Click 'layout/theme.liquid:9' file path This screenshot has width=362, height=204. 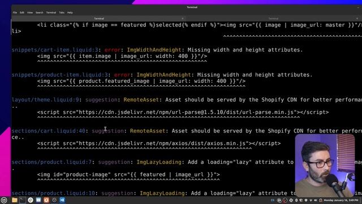pyautogui.click(x=45, y=100)
